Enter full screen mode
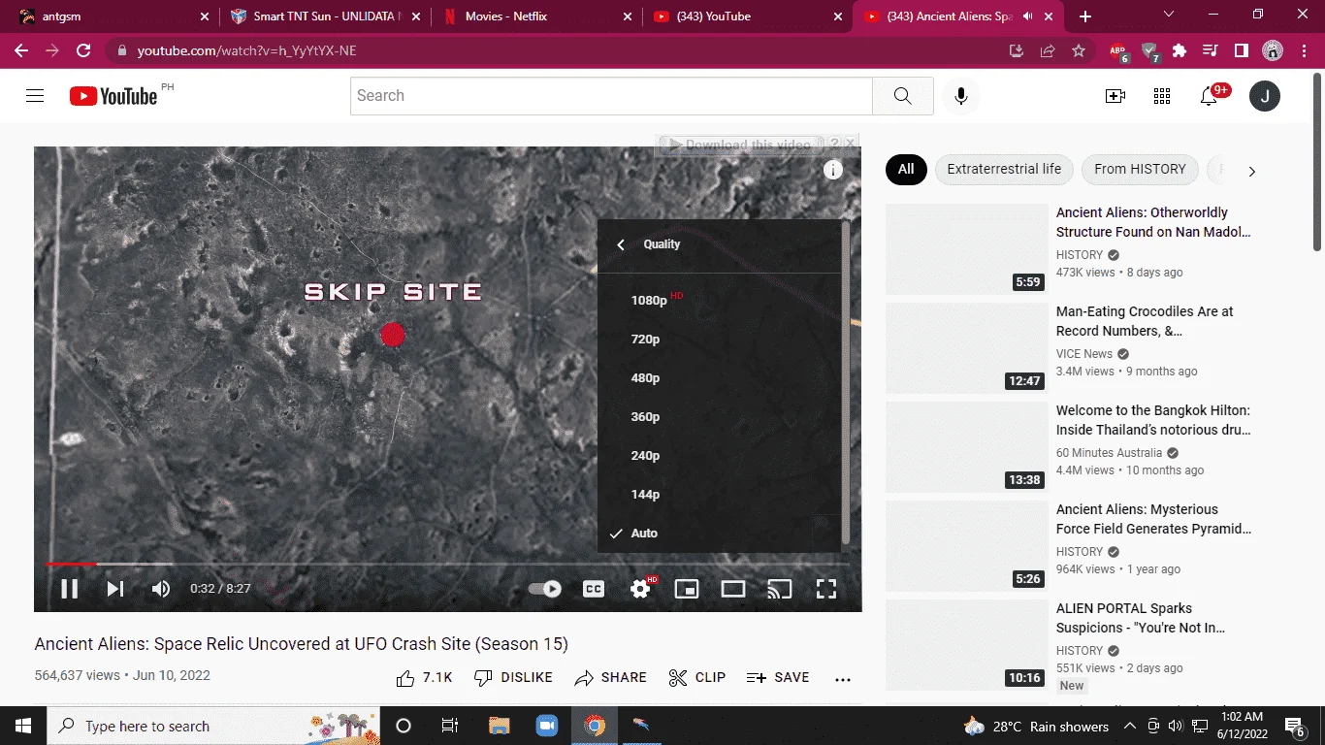The height and width of the screenshot is (745, 1325). coord(826,589)
